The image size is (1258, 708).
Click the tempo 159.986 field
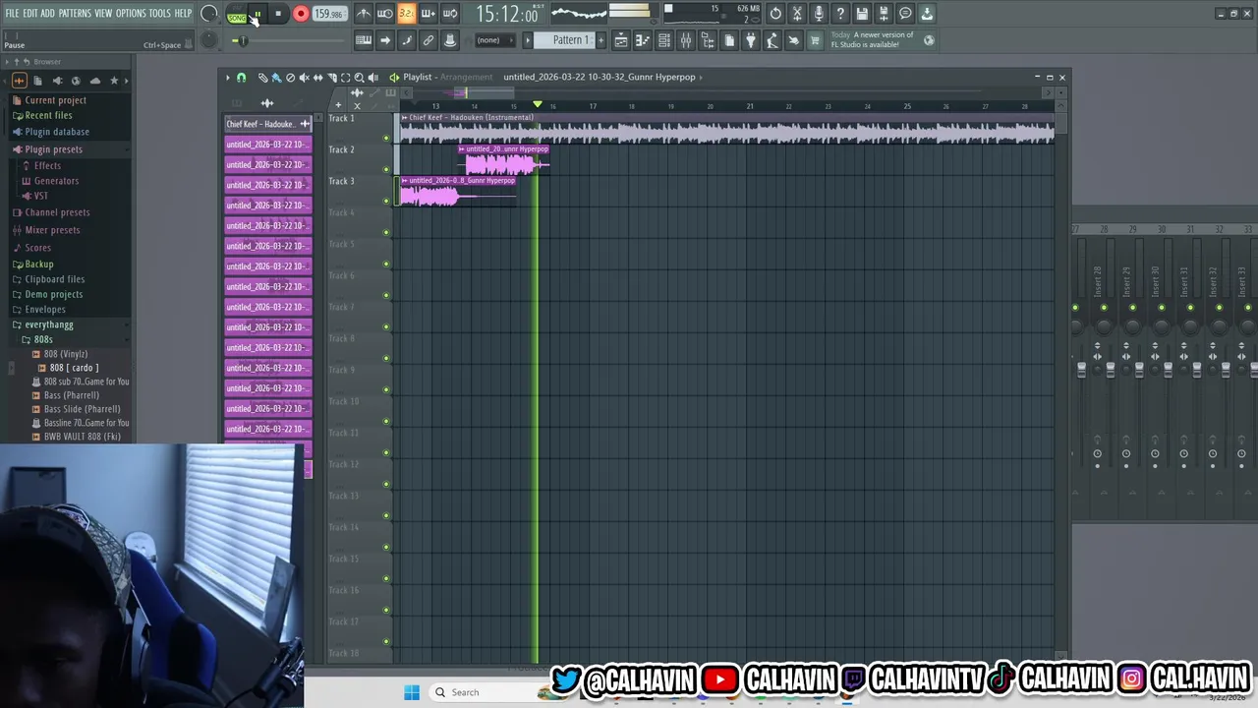tap(328, 14)
